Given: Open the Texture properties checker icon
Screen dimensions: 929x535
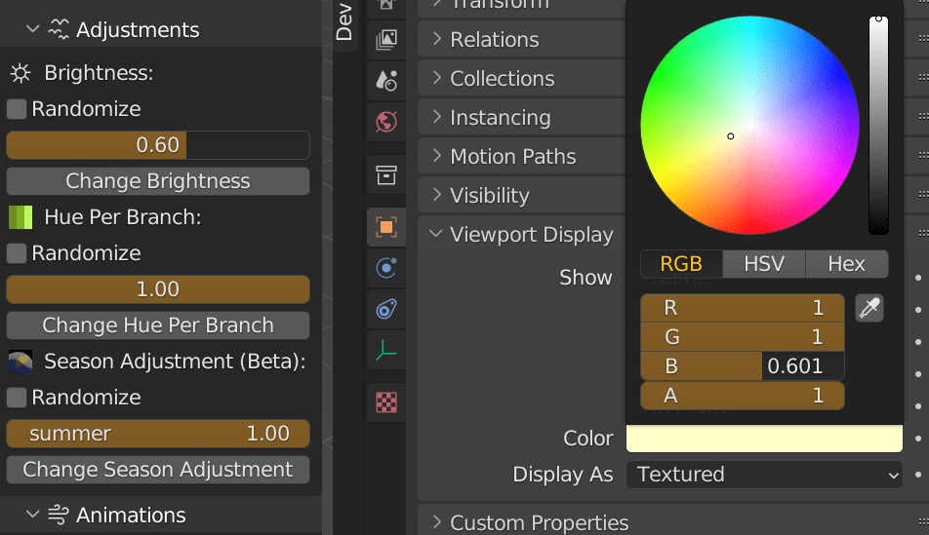Looking at the screenshot, I should pyautogui.click(x=386, y=403).
